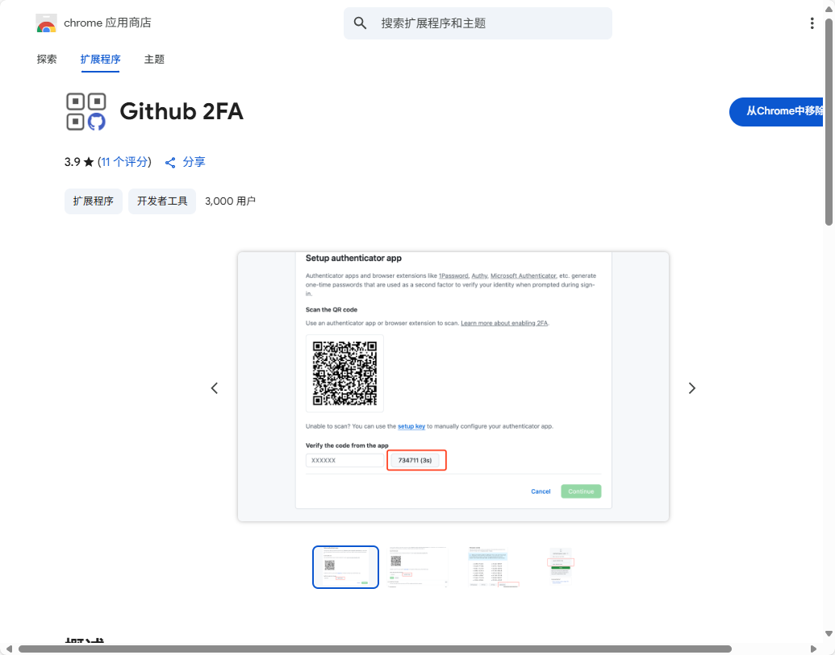Select the second screenshot thumbnail
The width and height of the screenshot is (835, 655).
tap(417, 567)
